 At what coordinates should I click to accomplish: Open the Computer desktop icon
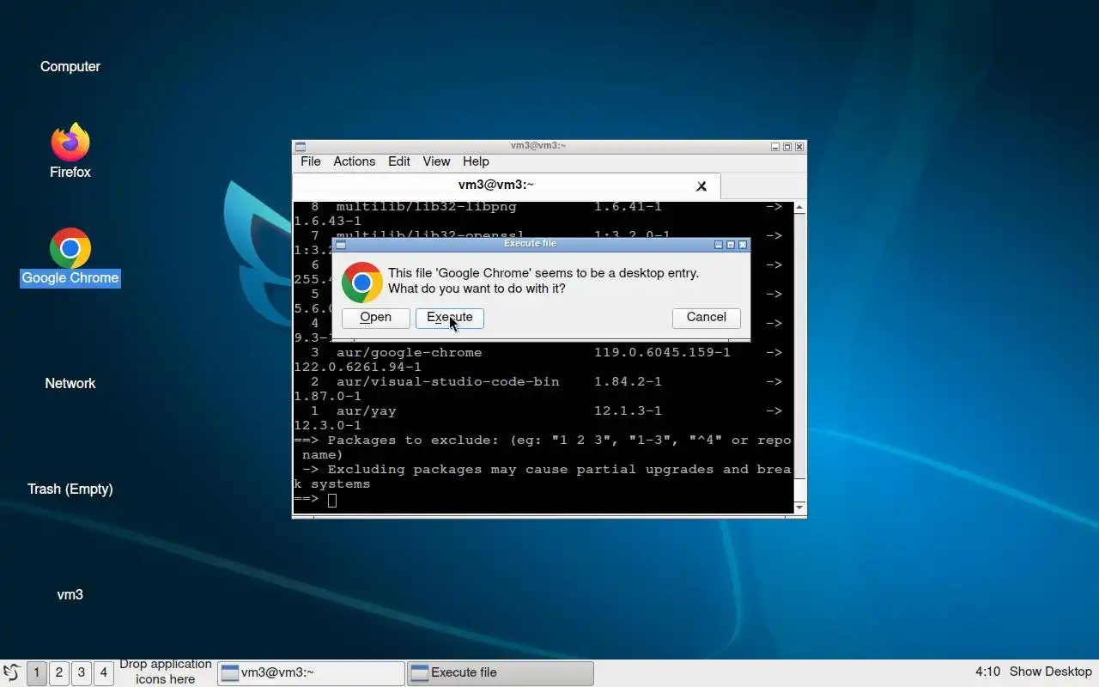tap(70, 66)
